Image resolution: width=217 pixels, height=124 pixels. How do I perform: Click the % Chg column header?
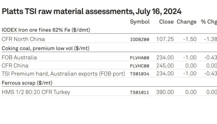(x=209, y=22)
